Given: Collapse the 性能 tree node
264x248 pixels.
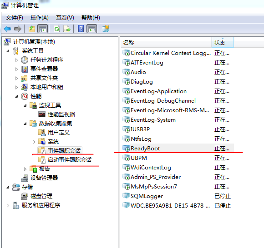Looking at the screenshot, I should (x=16, y=96).
